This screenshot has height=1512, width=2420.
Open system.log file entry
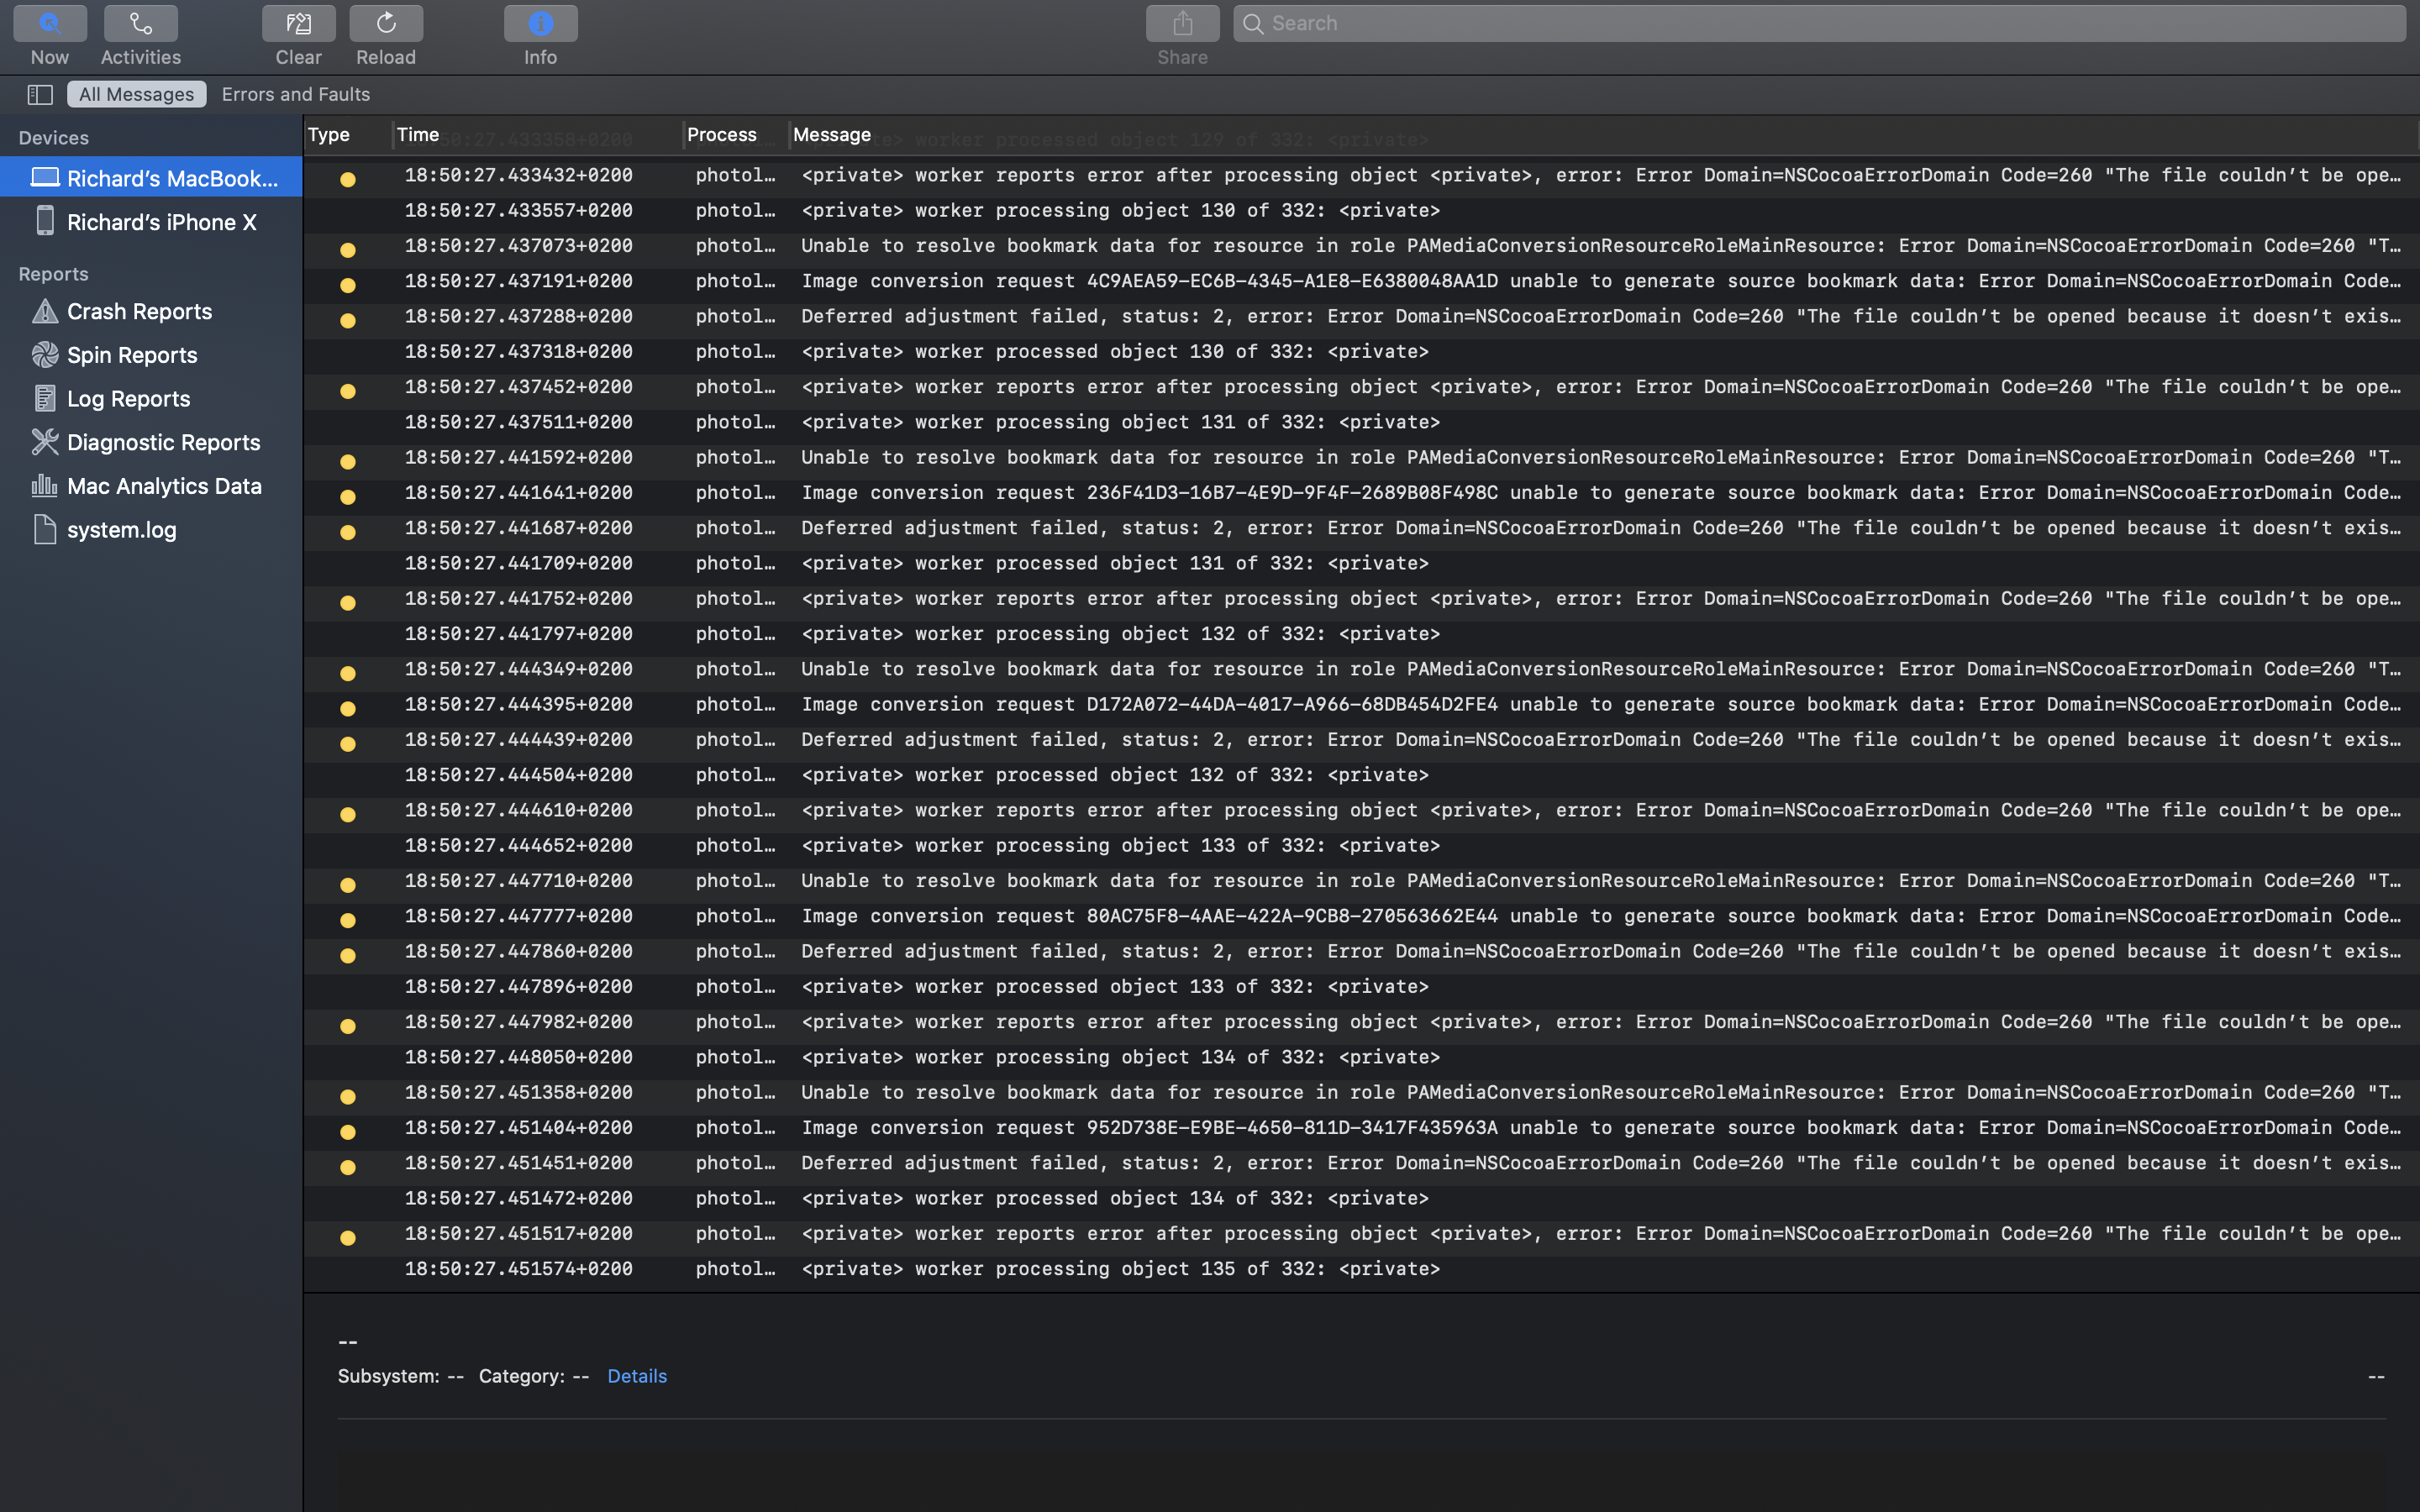pos(121,530)
